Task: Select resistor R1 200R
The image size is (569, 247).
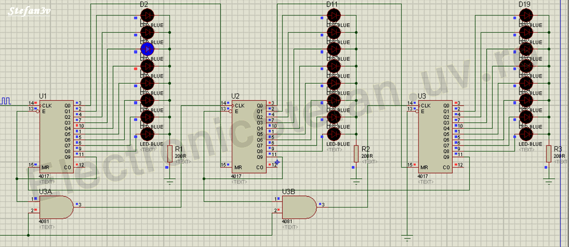Action: coord(170,153)
